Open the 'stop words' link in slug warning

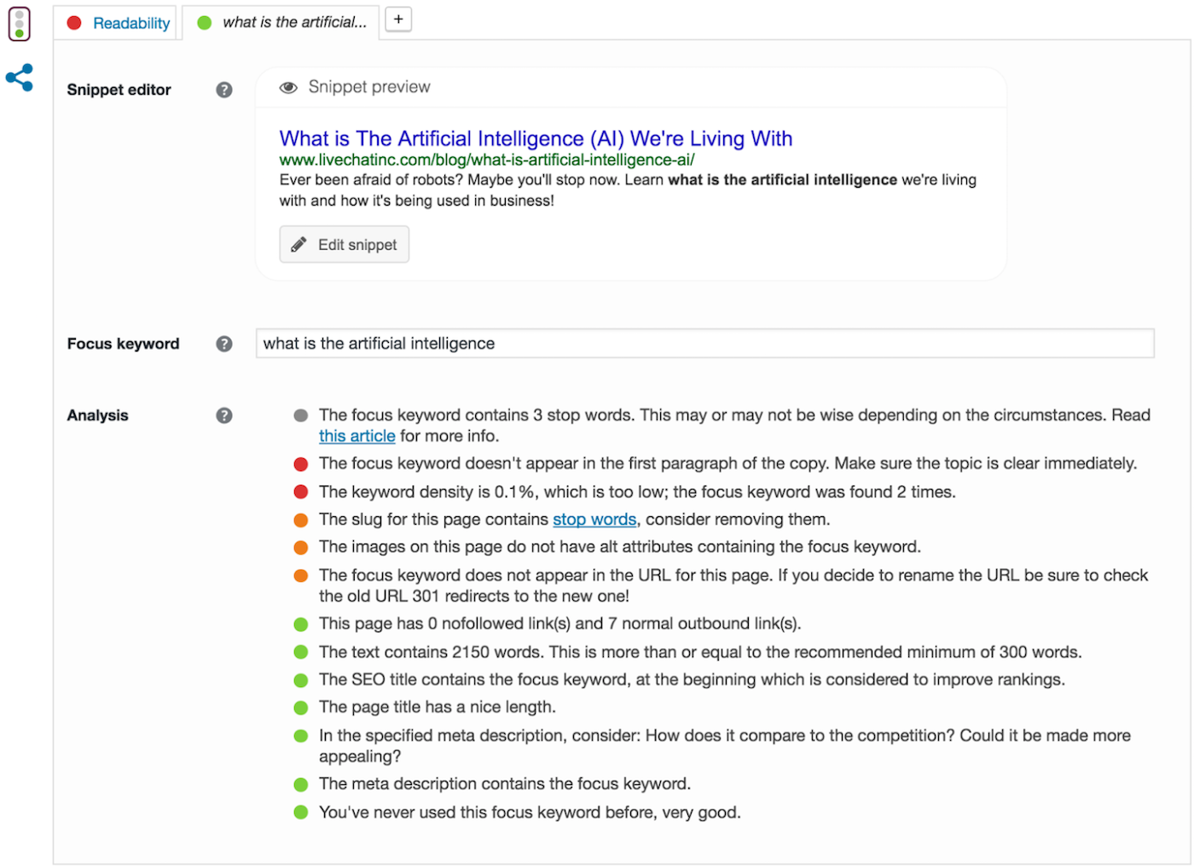[x=594, y=520]
